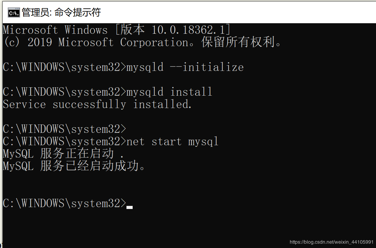Click the net start mysql command
The image size is (376, 248).
tap(172, 141)
